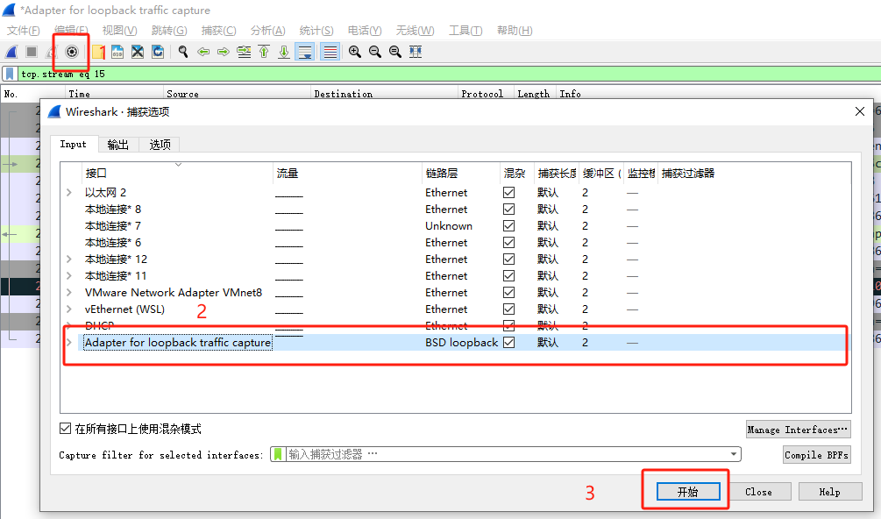Start capture with the shark fin icon
The width and height of the screenshot is (881, 519).
pyautogui.click(x=11, y=53)
